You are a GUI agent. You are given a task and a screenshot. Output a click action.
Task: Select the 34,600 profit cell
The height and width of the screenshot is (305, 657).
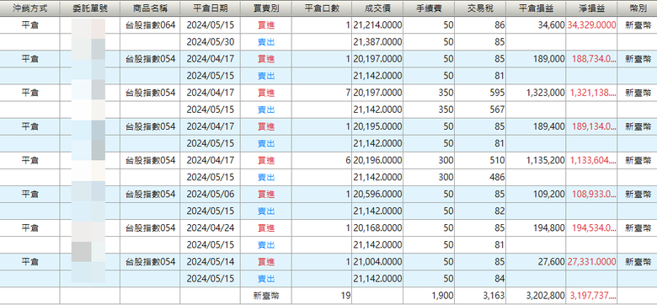coord(536,25)
